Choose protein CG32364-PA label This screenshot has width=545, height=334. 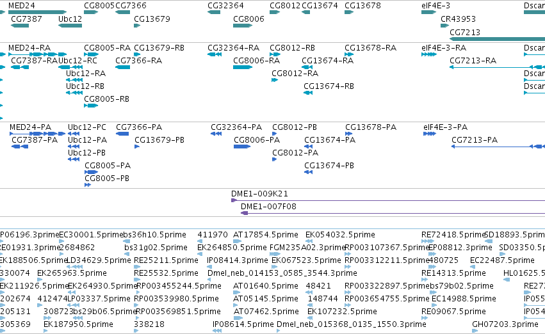click(236, 127)
